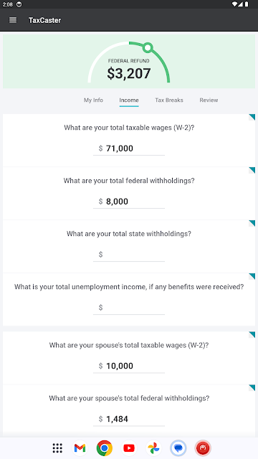Select the Income tab

129,100
